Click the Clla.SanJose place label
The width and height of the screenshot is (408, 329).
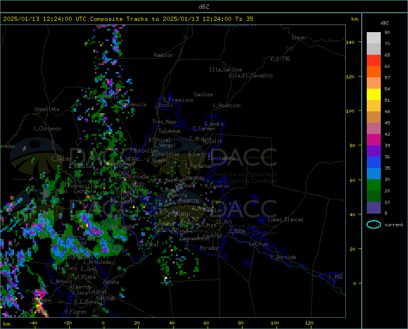click(x=226, y=70)
